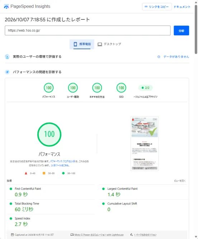Viewport: 198px width, 239px height.
Task: Copy the link with リンクをコピー button
Action: click(x=157, y=7)
